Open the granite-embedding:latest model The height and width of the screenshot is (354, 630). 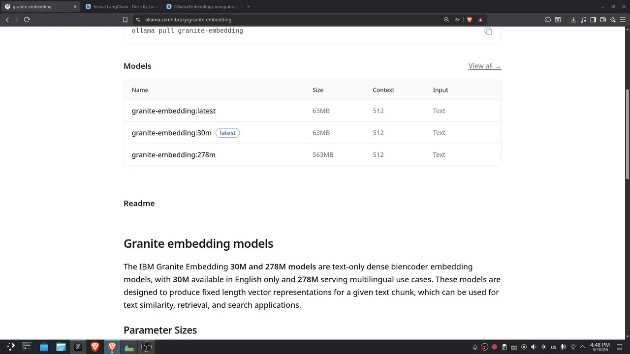click(x=174, y=111)
